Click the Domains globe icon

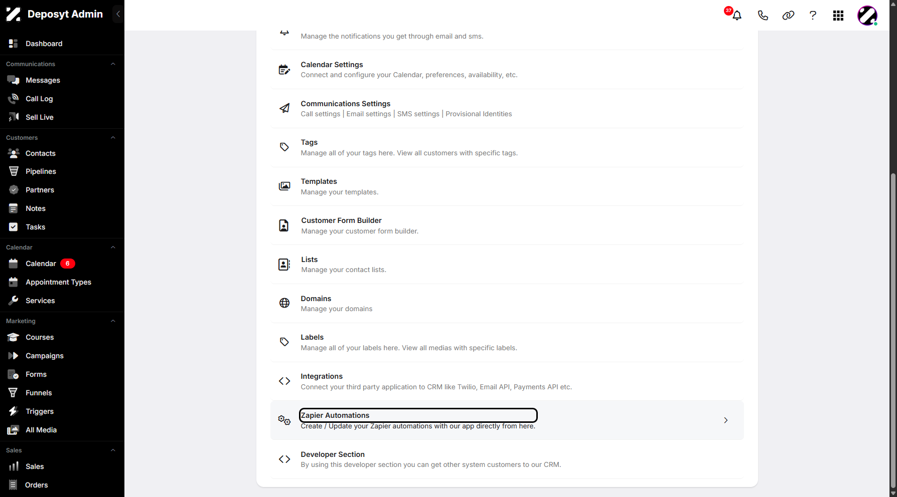coord(284,303)
